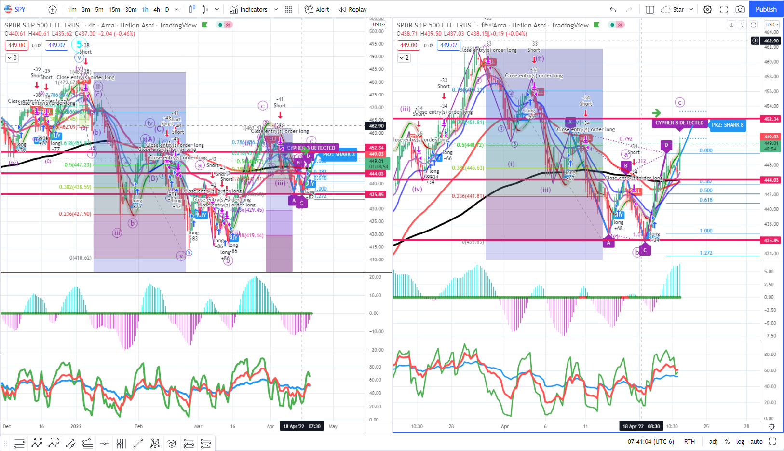Click the redo arrow
This screenshot has height=451, width=784.
click(x=629, y=9)
